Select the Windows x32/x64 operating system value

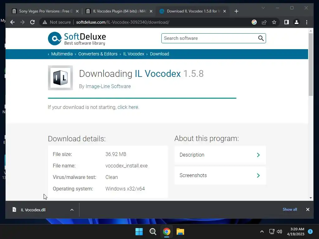click(125, 189)
